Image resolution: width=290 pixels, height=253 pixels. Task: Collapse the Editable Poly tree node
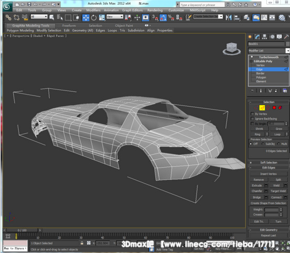click(251, 61)
